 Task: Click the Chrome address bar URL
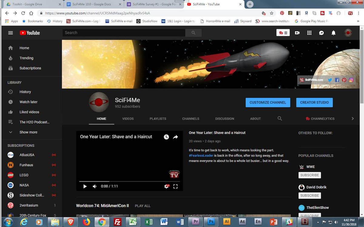point(98,13)
